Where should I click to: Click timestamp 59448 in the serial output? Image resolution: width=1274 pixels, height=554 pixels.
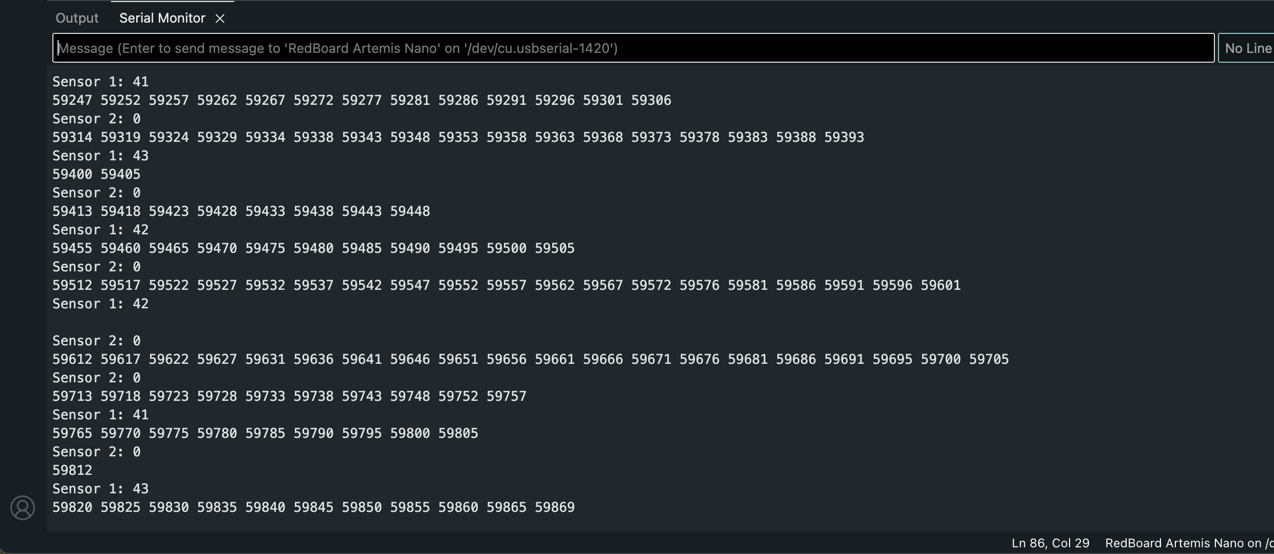(x=410, y=211)
